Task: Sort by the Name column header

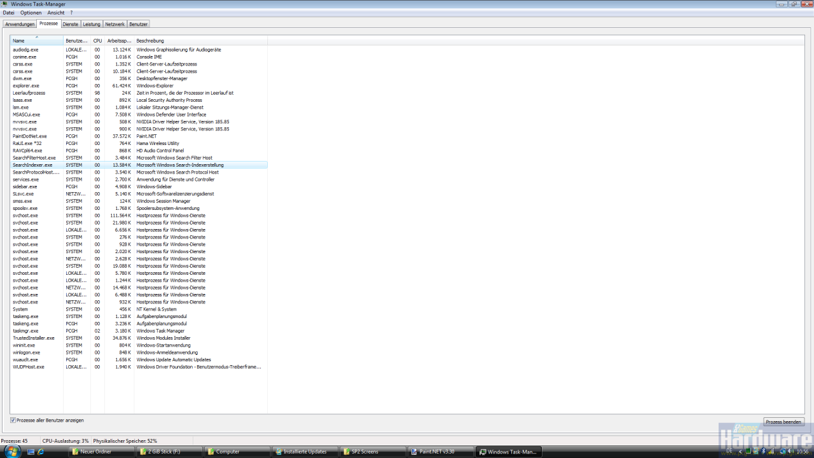Action: point(37,41)
